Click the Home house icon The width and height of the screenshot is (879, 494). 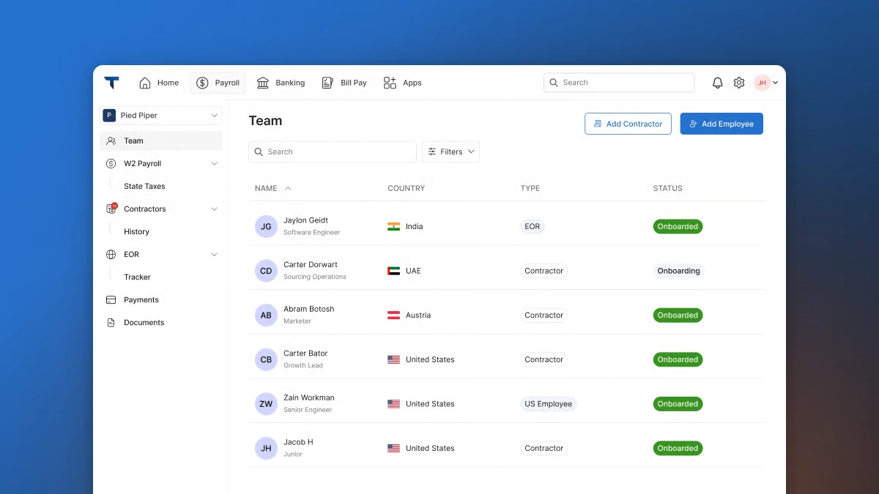pos(145,83)
